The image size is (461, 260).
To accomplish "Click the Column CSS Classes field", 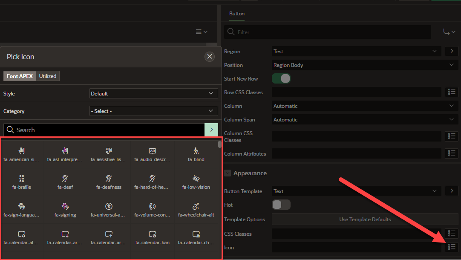I will pyautogui.click(x=356, y=136).
